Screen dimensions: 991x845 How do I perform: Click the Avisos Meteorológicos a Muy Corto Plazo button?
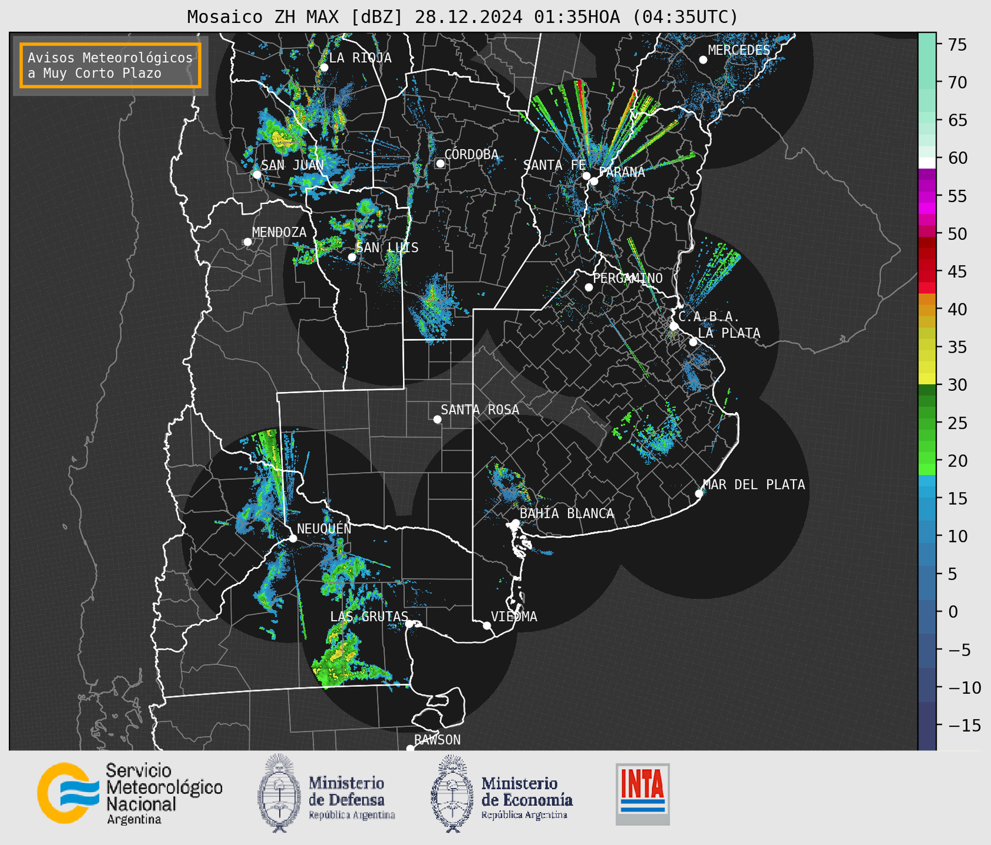click(110, 65)
